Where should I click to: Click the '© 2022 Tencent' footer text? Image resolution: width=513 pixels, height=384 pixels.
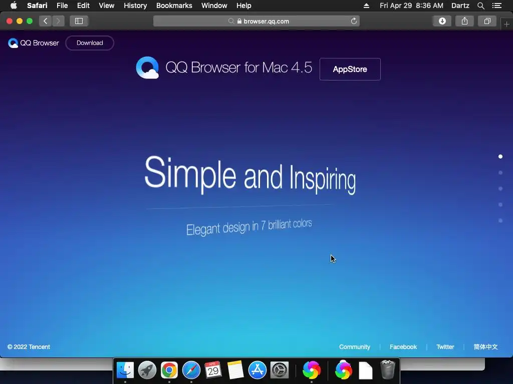pyautogui.click(x=29, y=347)
